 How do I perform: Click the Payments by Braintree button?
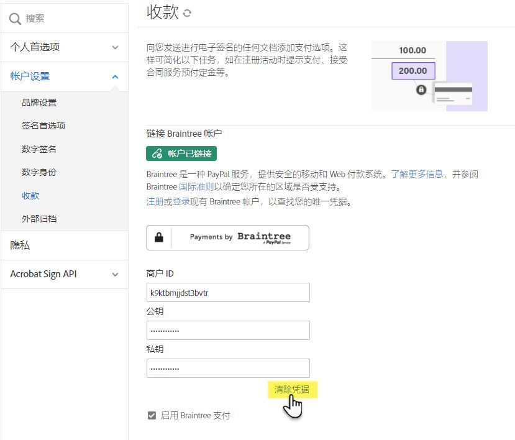coord(227,237)
